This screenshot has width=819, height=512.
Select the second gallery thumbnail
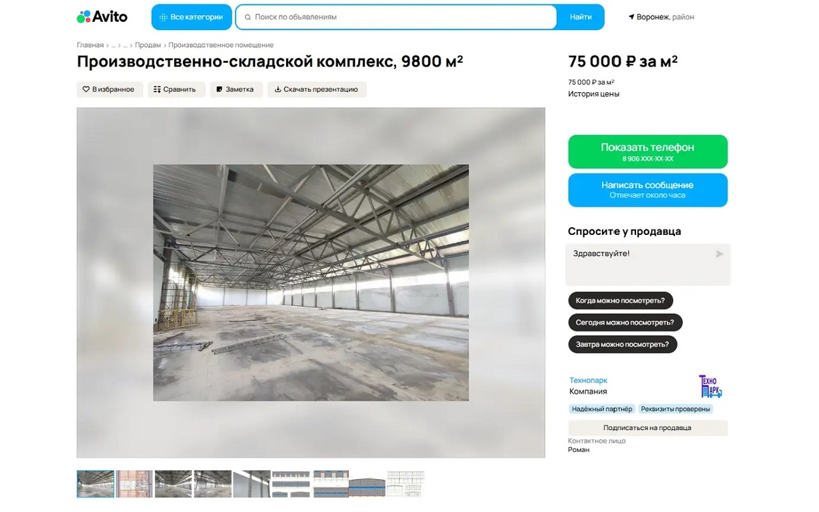[134, 484]
